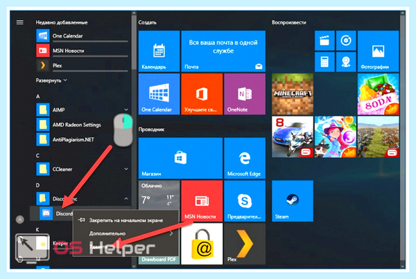The height and width of the screenshot is (279, 416).
Task: Collapse the Discord Inc folder chevron
Action: pyautogui.click(x=126, y=199)
